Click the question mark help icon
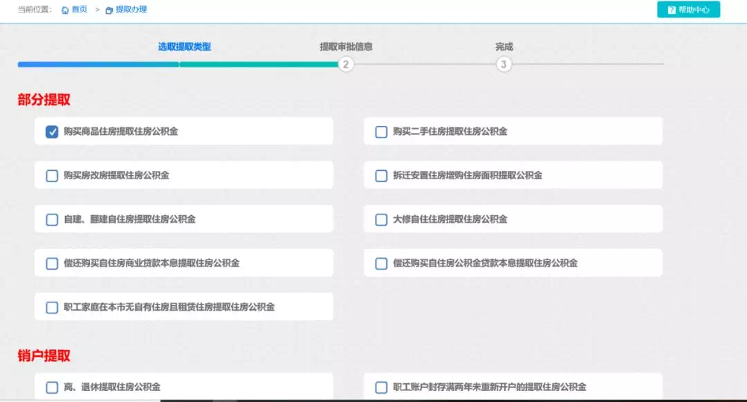The image size is (747, 402). [x=672, y=10]
